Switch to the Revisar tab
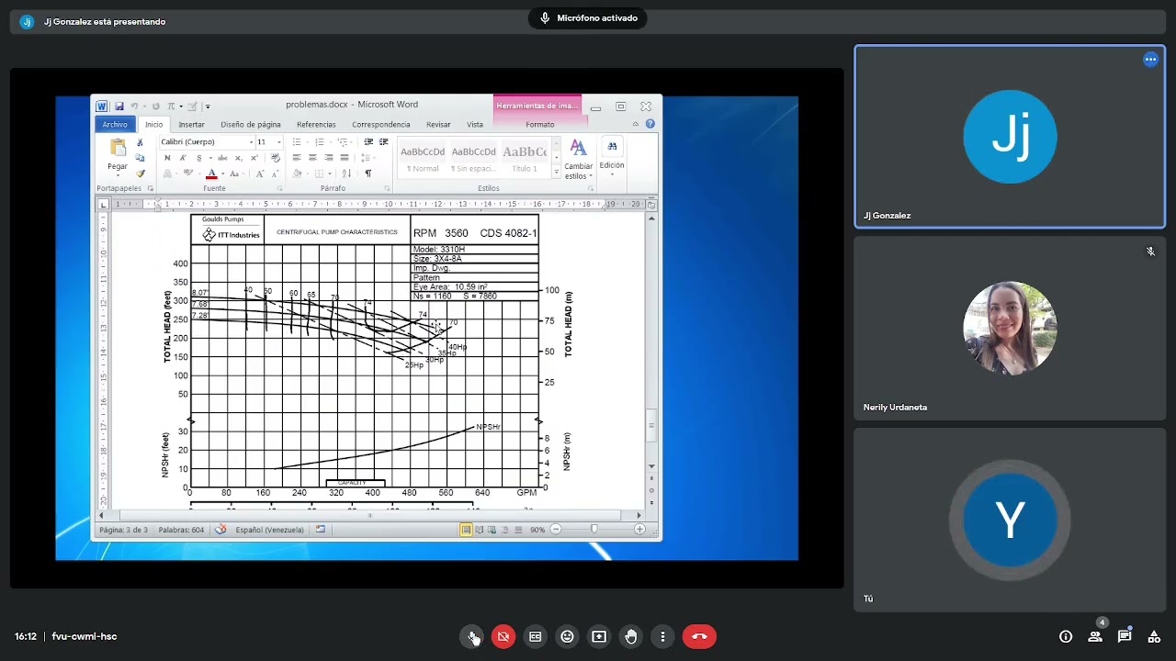The height and width of the screenshot is (661, 1176). point(438,124)
